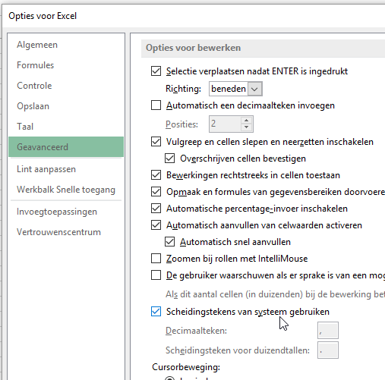Toggle Vulgreep en cellen slepen en neerzetten
The height and width of the screenshot is (380, 385).
point(156,142)
